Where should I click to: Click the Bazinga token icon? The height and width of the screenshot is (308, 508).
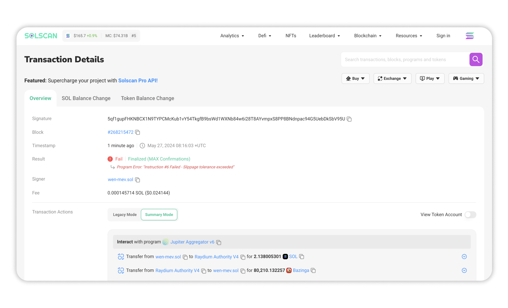[x=289, y=270]
